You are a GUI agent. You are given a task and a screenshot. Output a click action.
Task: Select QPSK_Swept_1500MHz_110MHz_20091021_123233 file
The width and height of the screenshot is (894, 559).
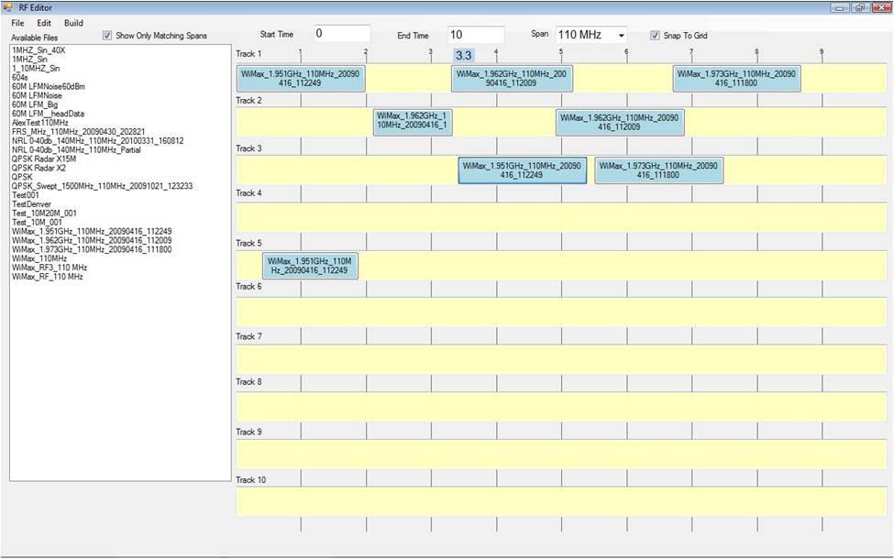102,186
